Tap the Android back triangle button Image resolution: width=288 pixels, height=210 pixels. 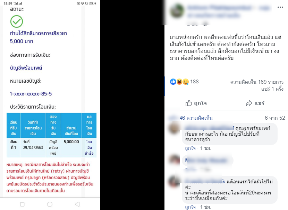coord(77,204)
